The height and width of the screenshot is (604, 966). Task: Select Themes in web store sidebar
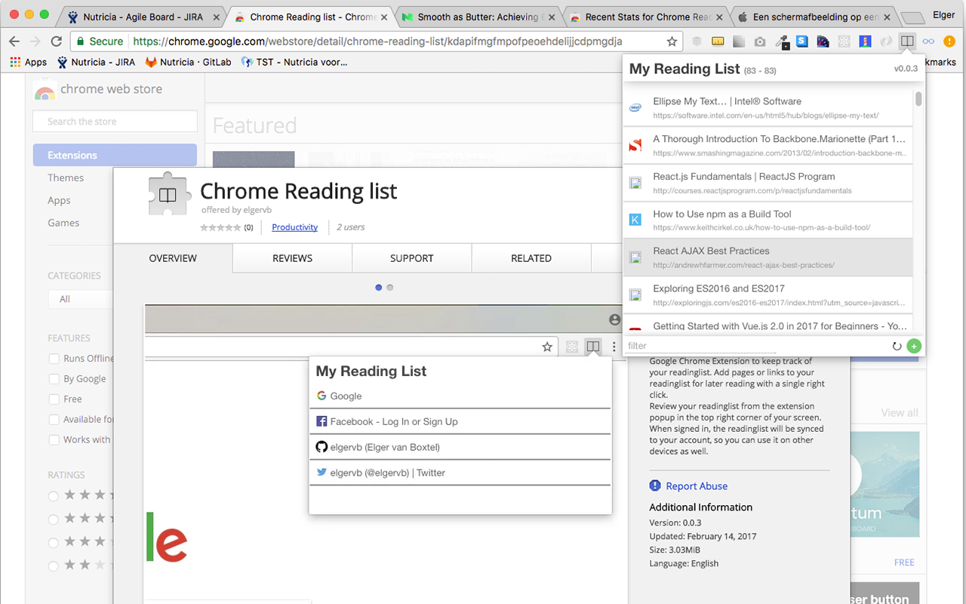click(66, 178)
